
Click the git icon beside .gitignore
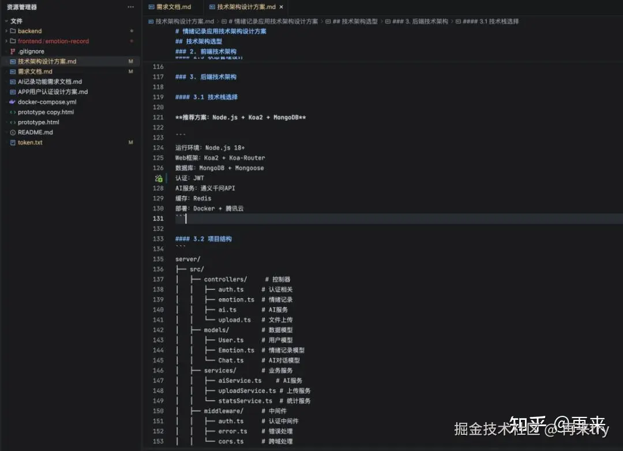click(13, 51)
